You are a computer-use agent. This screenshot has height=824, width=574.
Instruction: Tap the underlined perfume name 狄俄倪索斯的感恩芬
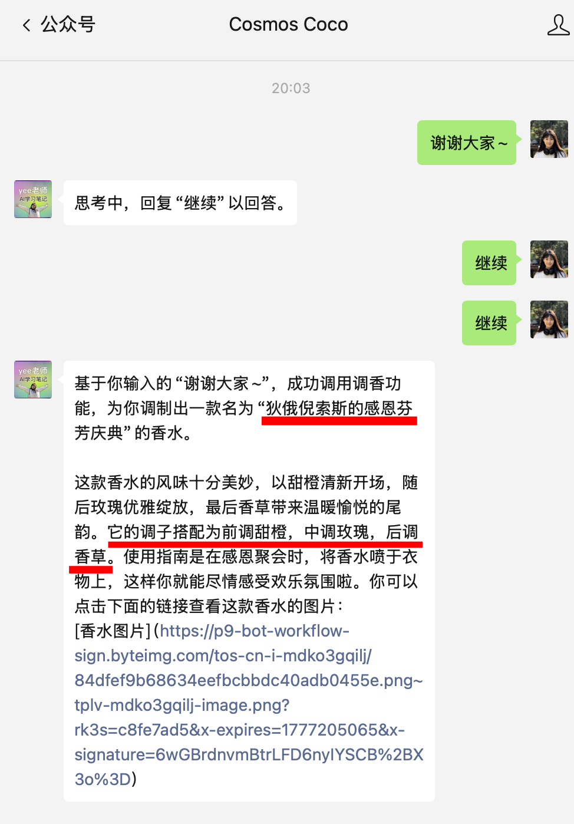[x=339, y=408]
